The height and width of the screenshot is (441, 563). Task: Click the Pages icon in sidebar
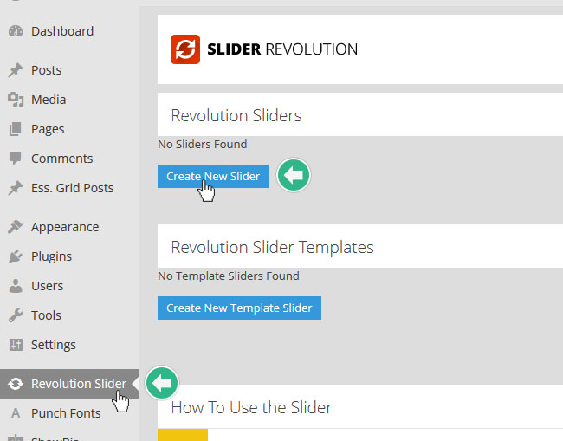pos(15,129)
